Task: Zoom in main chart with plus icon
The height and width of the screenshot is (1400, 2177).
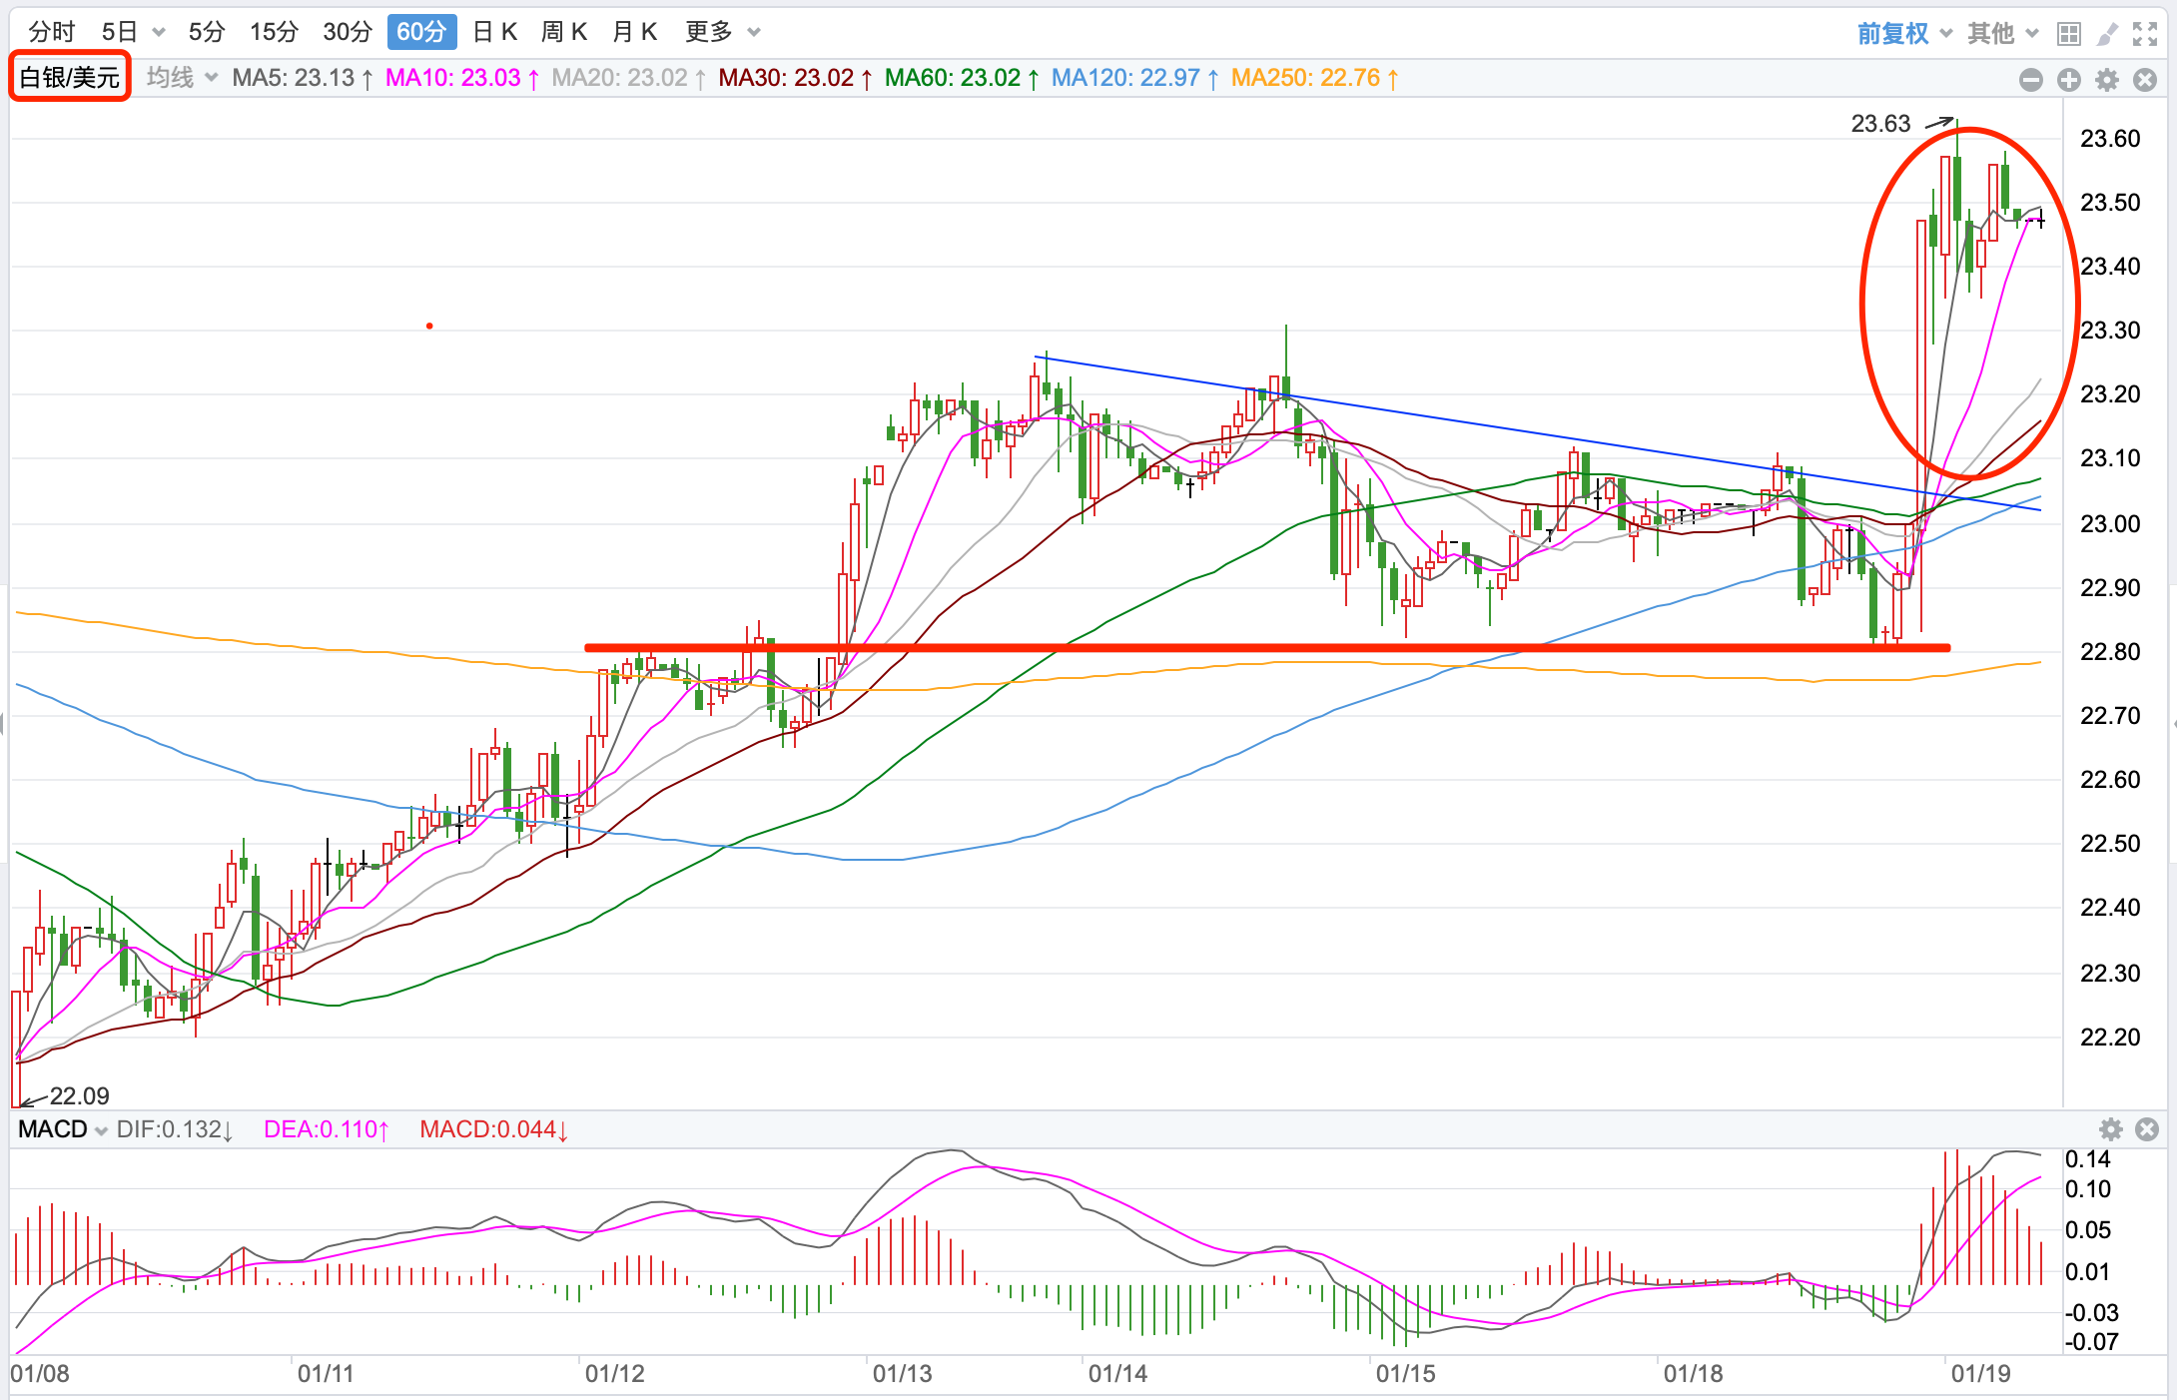Action: (x=2069, y=80)
